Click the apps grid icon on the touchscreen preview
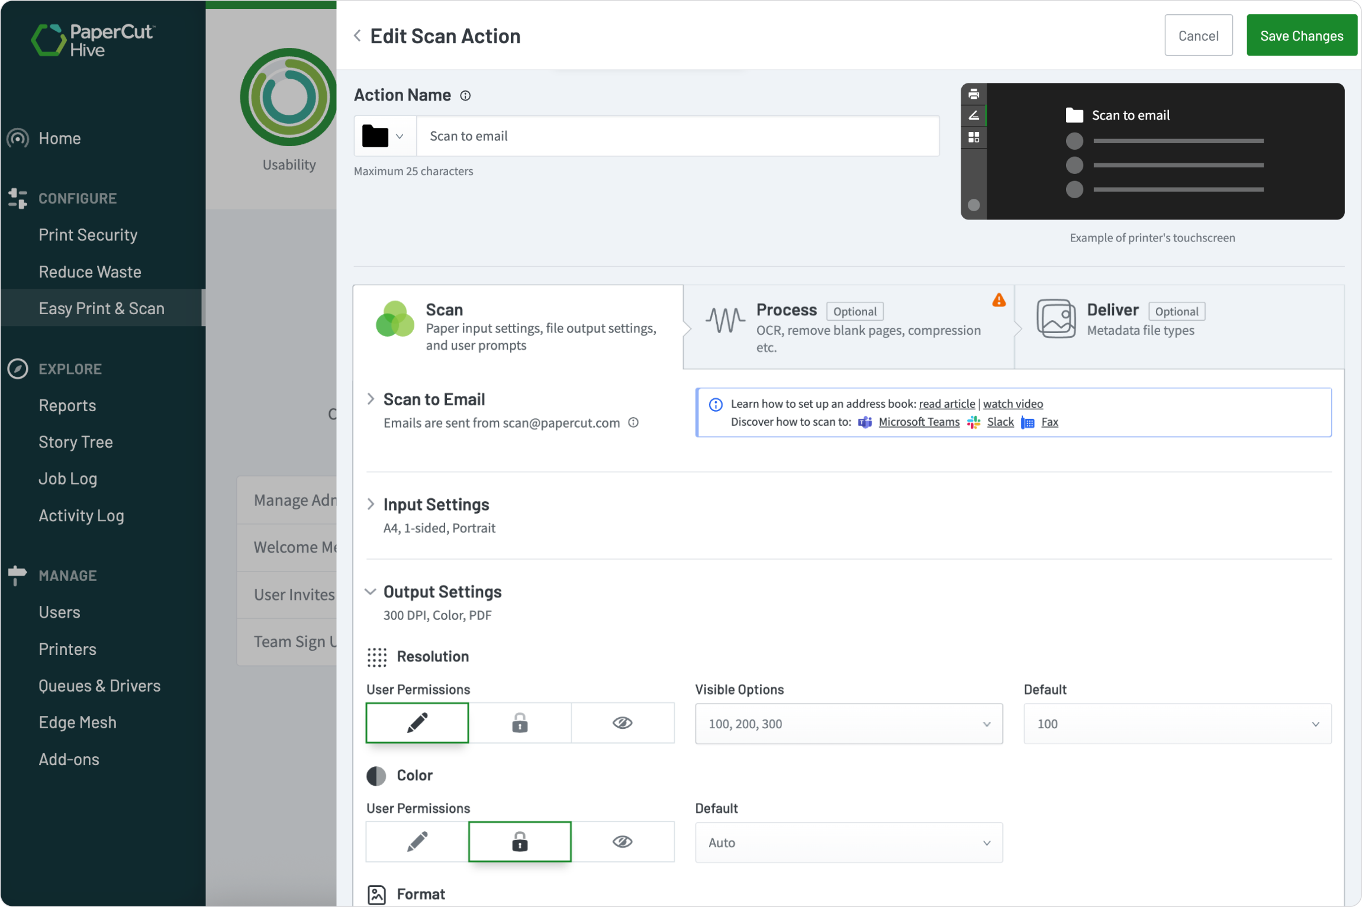Image resolution: width=1362 pixels, height=907 pixels. [974, 137]
